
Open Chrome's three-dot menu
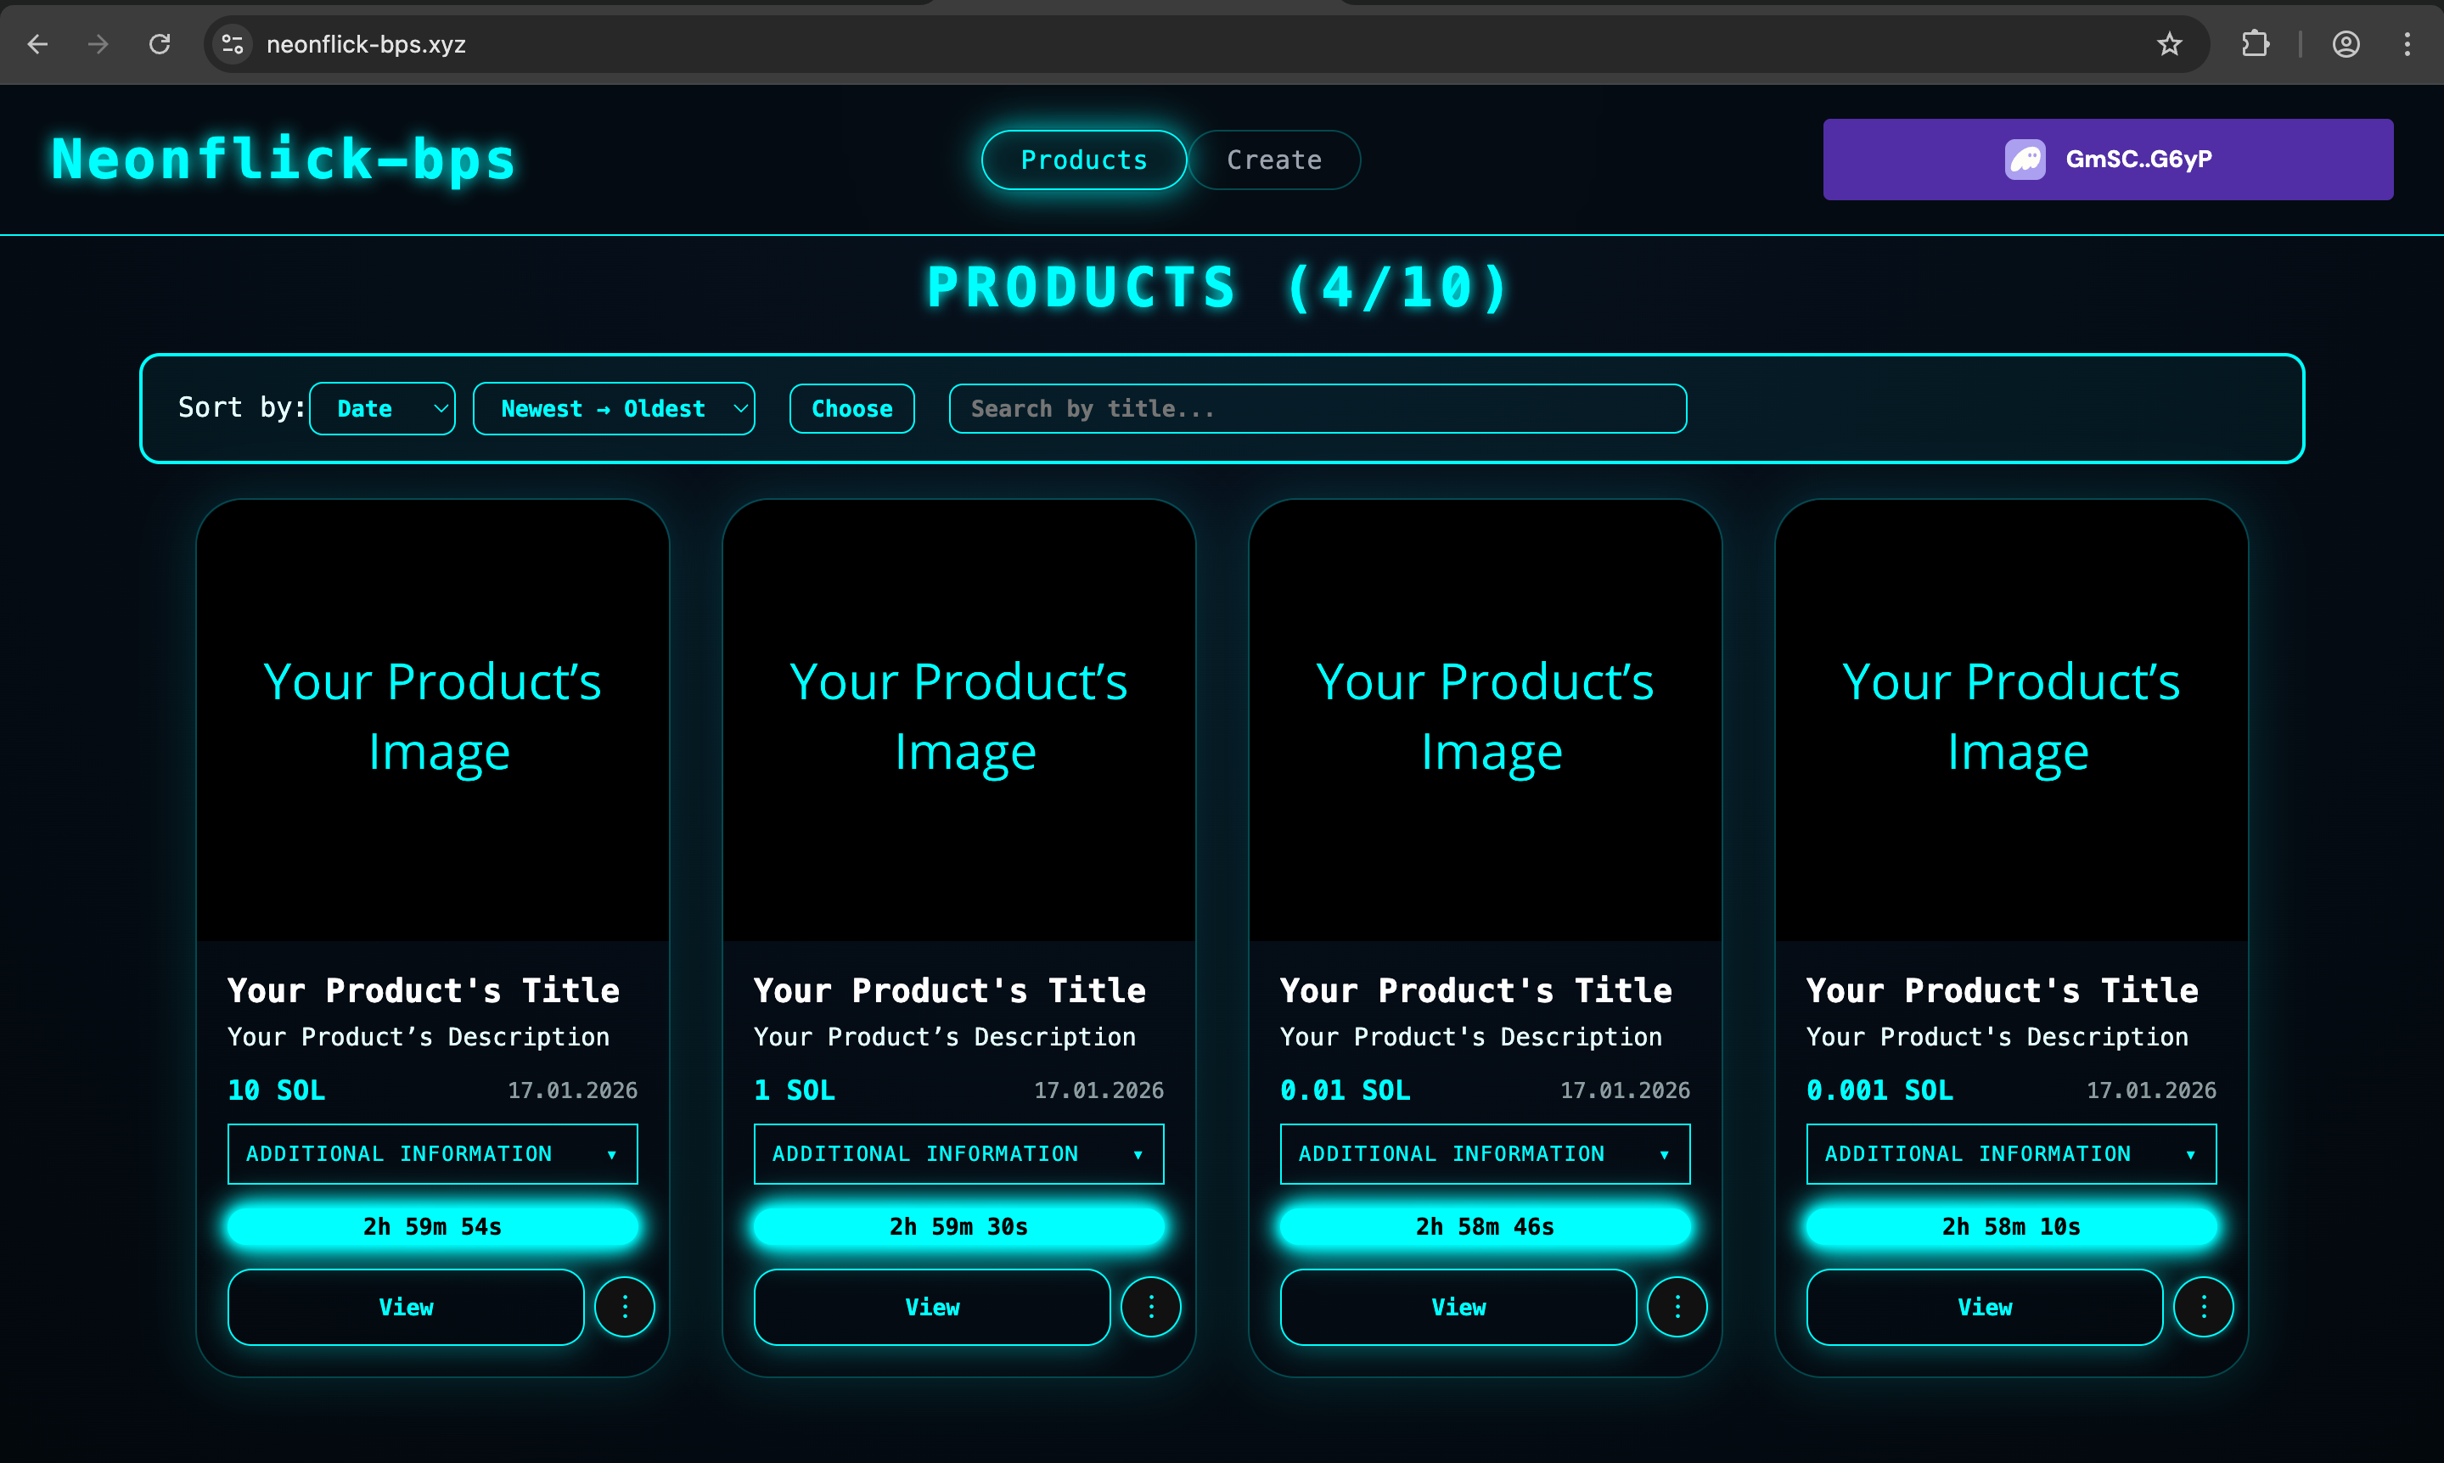[2406, 44]
